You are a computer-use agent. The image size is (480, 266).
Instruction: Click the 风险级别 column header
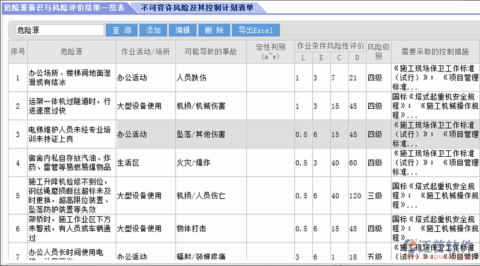tap(375, 52)
